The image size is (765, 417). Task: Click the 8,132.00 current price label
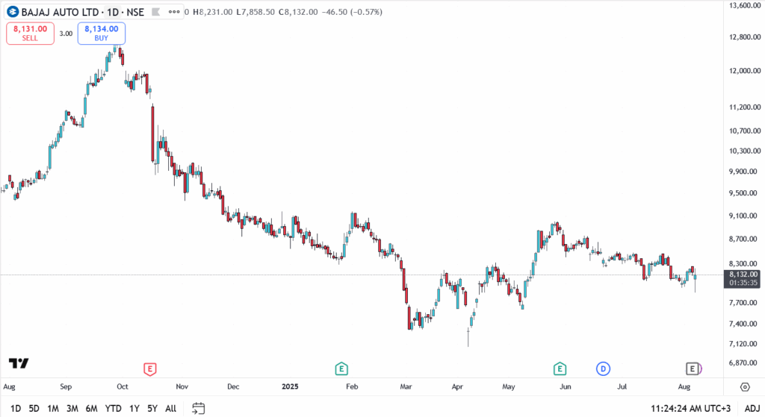[x=743, y=275]
